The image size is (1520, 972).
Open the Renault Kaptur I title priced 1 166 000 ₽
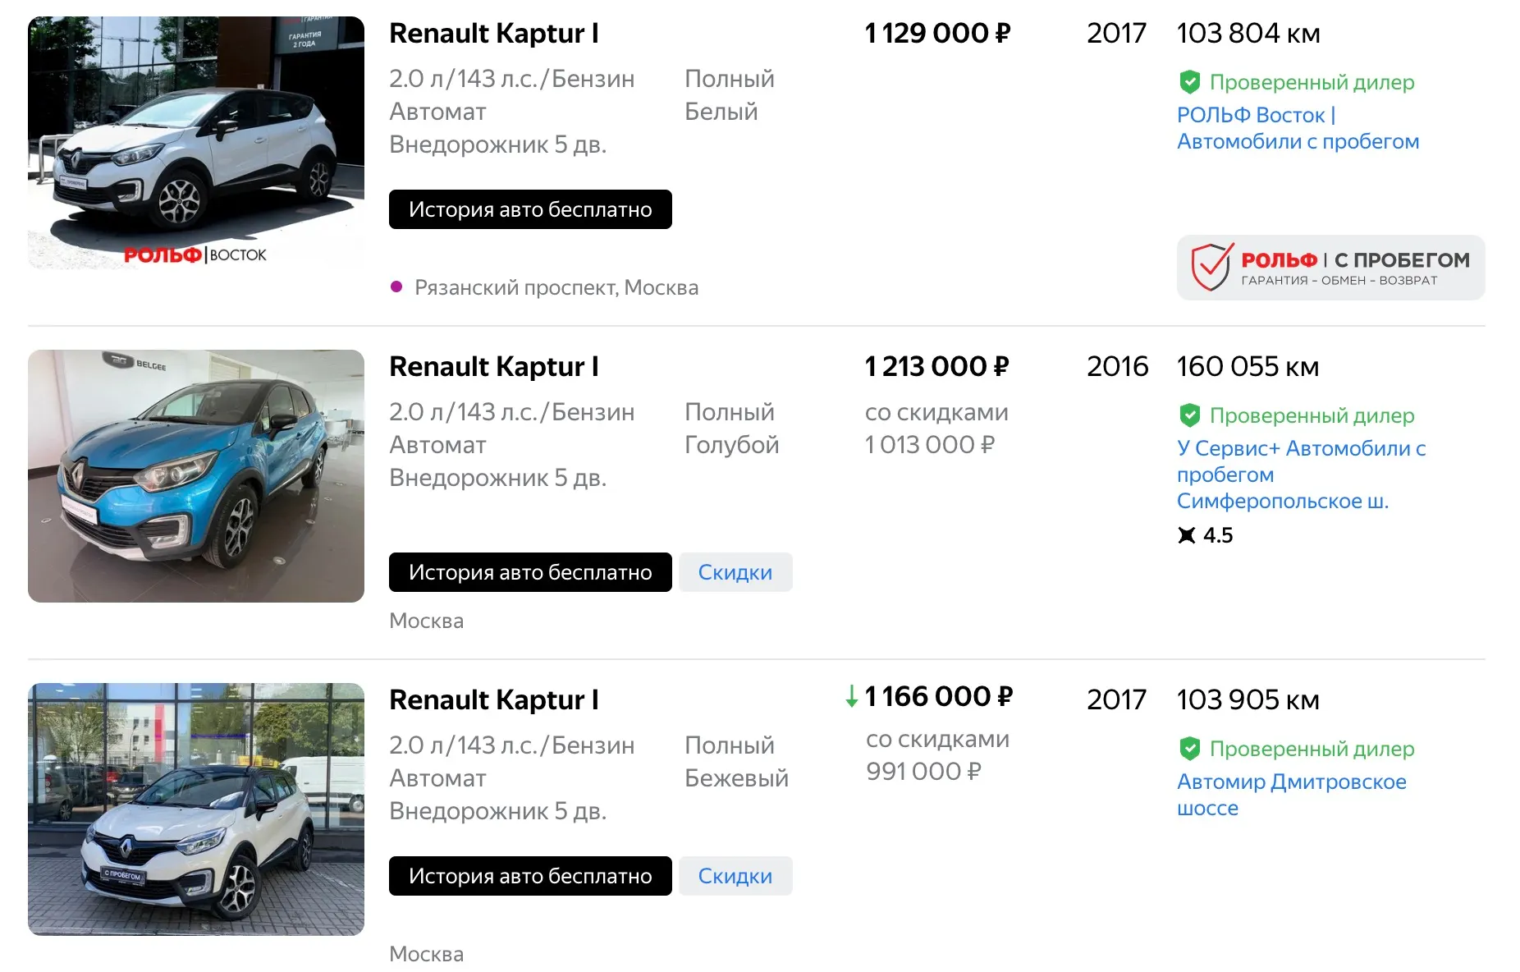493,700
